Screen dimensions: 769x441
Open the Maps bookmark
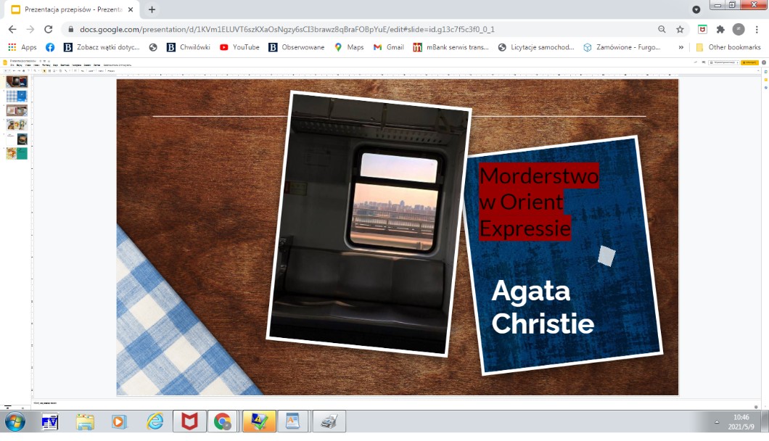[349, 47]
